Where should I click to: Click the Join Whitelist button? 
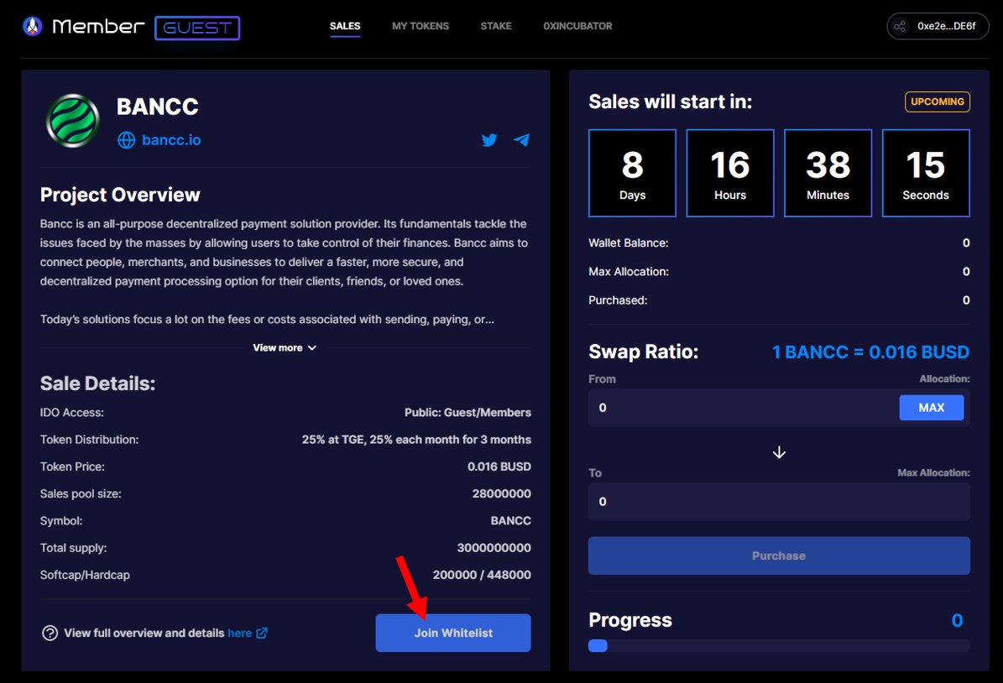click(453, 633)
